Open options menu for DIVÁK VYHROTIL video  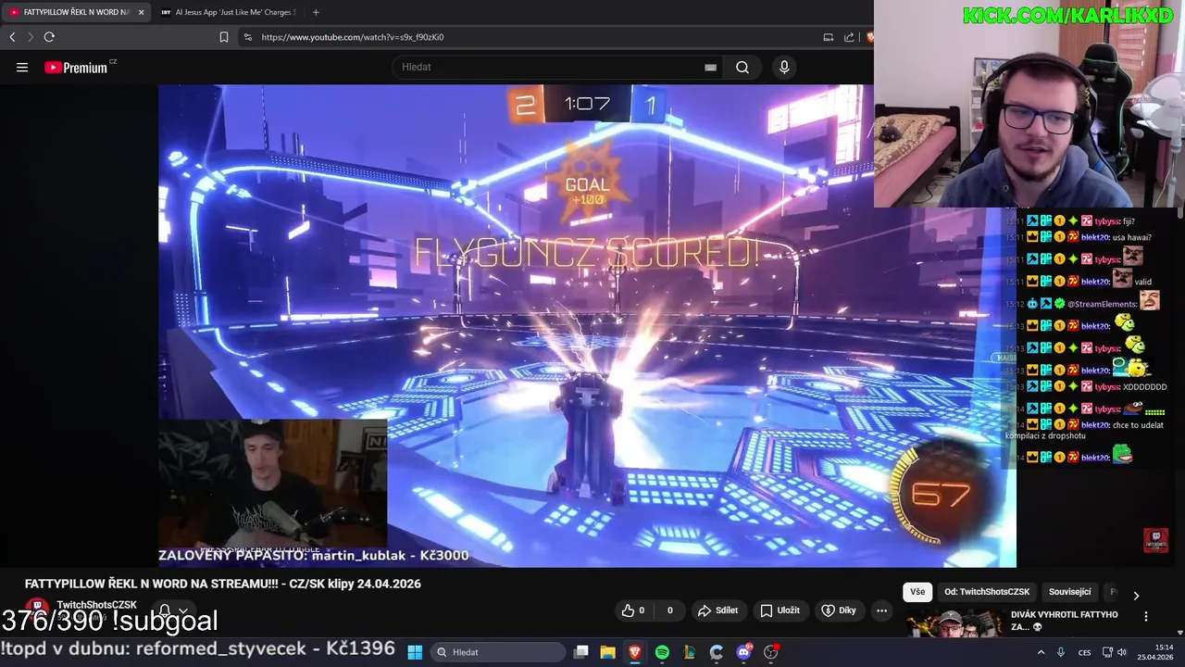tap(1145, 616)
